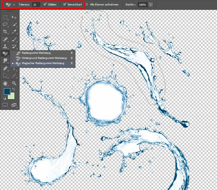Choose Radiergummi-Werkzeug from flyout

(x=43, y=53)
